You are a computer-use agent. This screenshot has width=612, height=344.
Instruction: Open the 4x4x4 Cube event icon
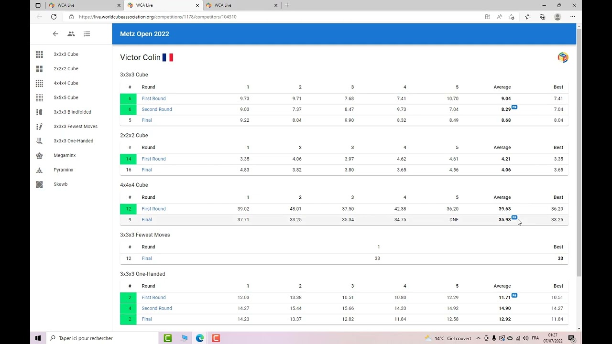pyautogui.click(x=39, y=83)
